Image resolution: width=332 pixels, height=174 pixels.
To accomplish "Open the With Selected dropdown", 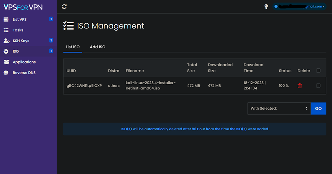I will tap(279, 109).
